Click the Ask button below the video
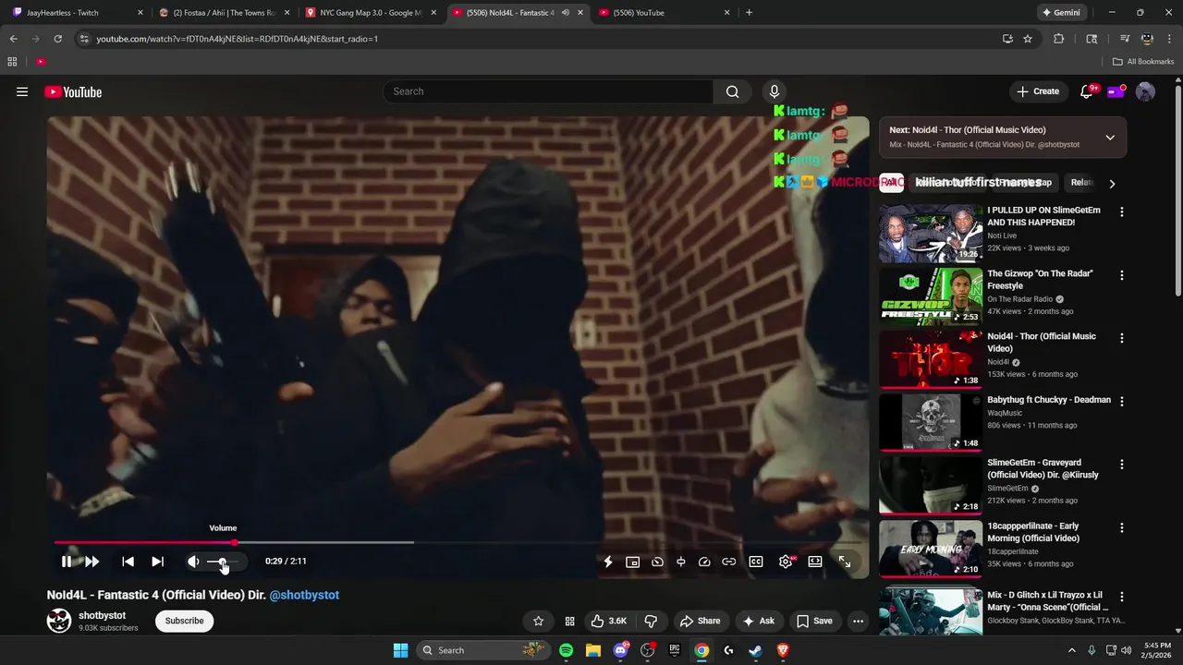The width and height of the screenshot is (1183, 665). click(x=758, y=621)
